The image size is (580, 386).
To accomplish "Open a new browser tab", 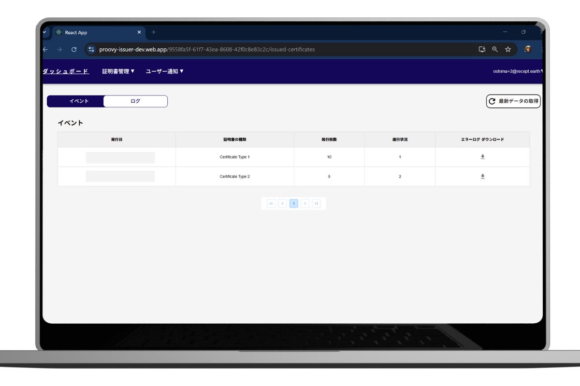I will point(154,32).
